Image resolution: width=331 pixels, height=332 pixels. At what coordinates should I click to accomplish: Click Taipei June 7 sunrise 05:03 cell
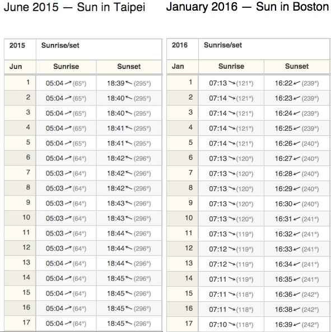(x=66, y=173)
